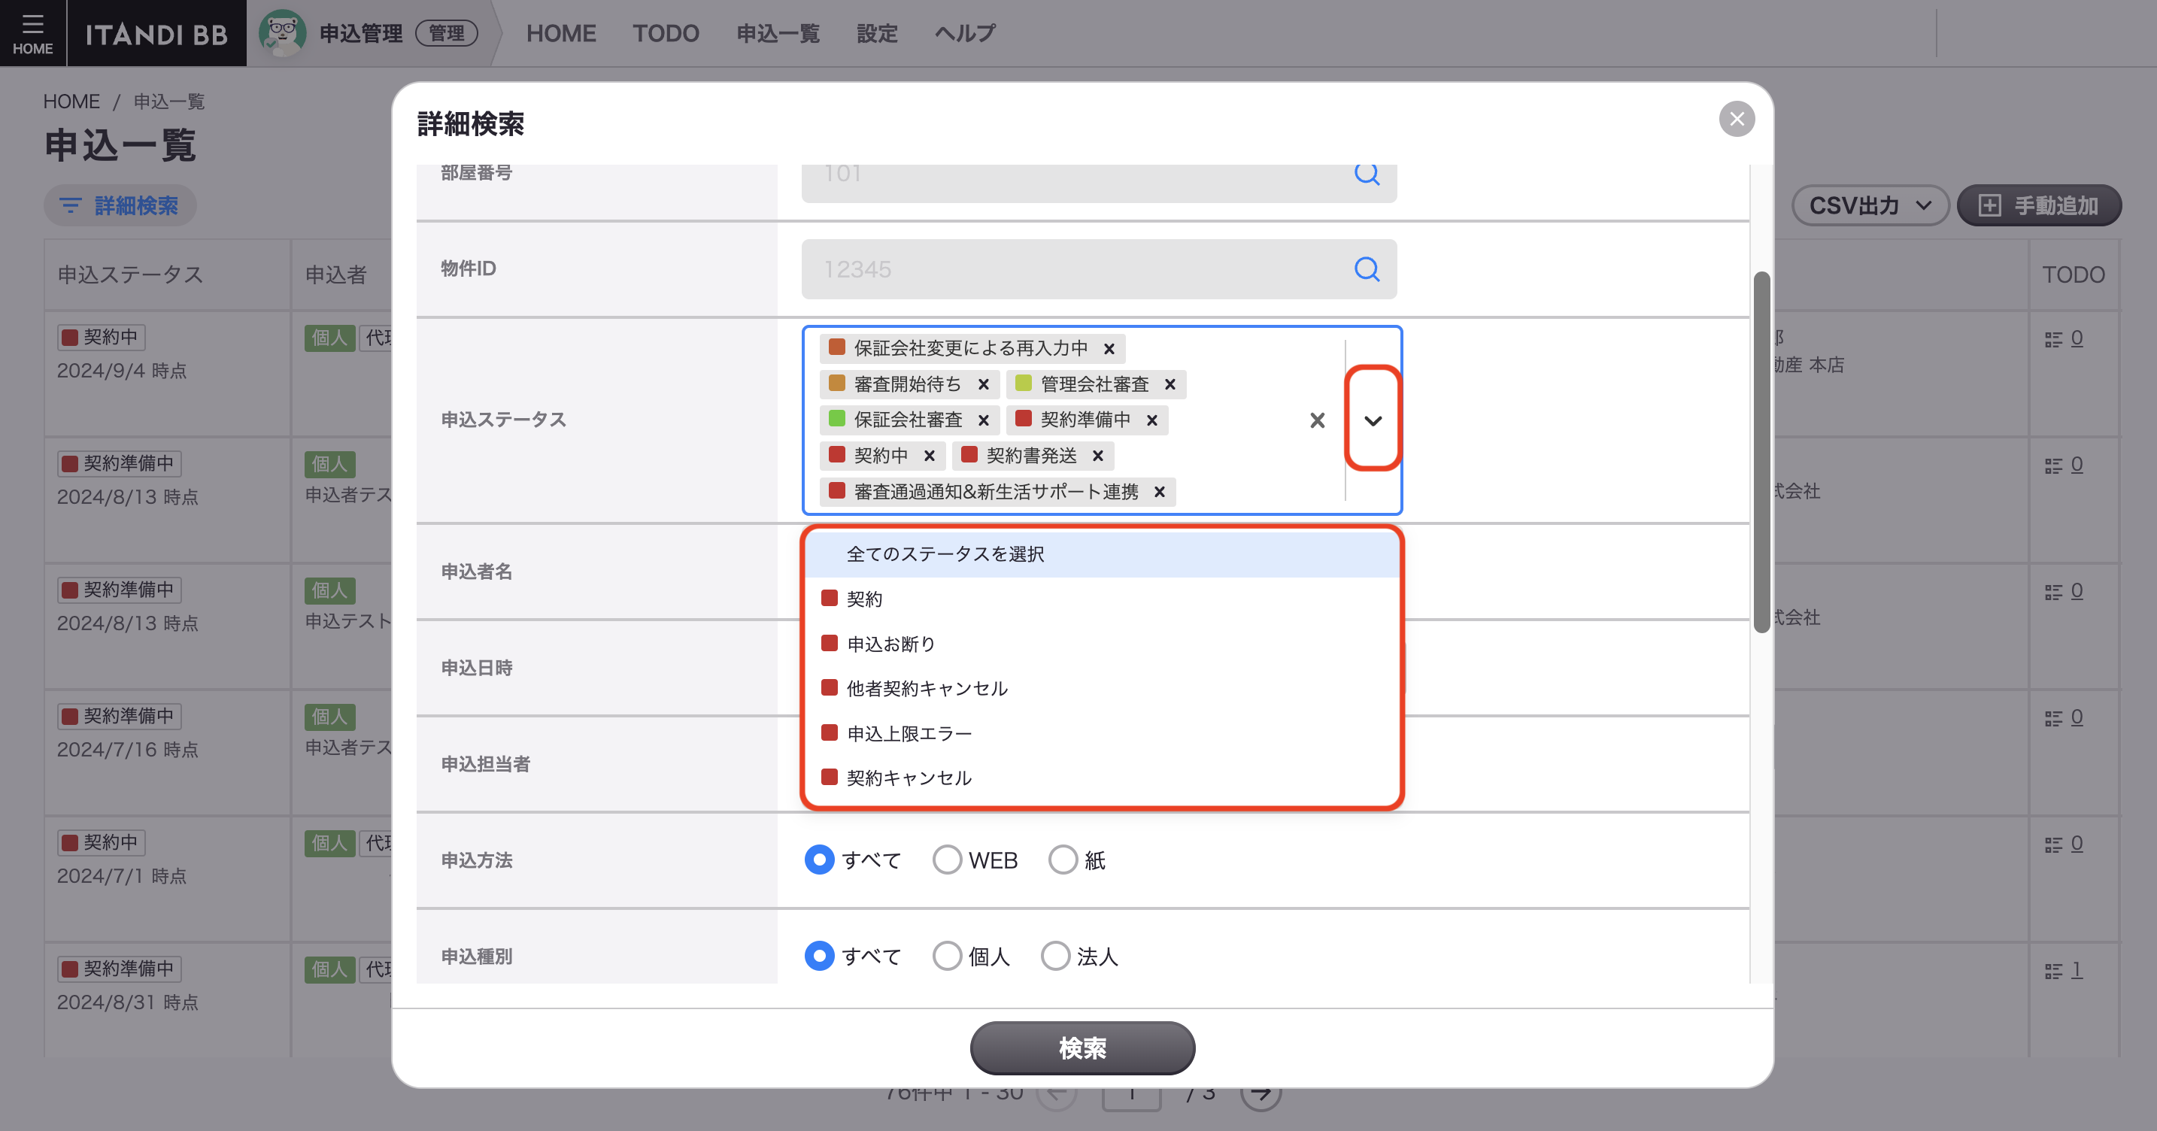Click HOME breadcrumb link
This screenshot has height=1131, width=2157.
[71, 102]
